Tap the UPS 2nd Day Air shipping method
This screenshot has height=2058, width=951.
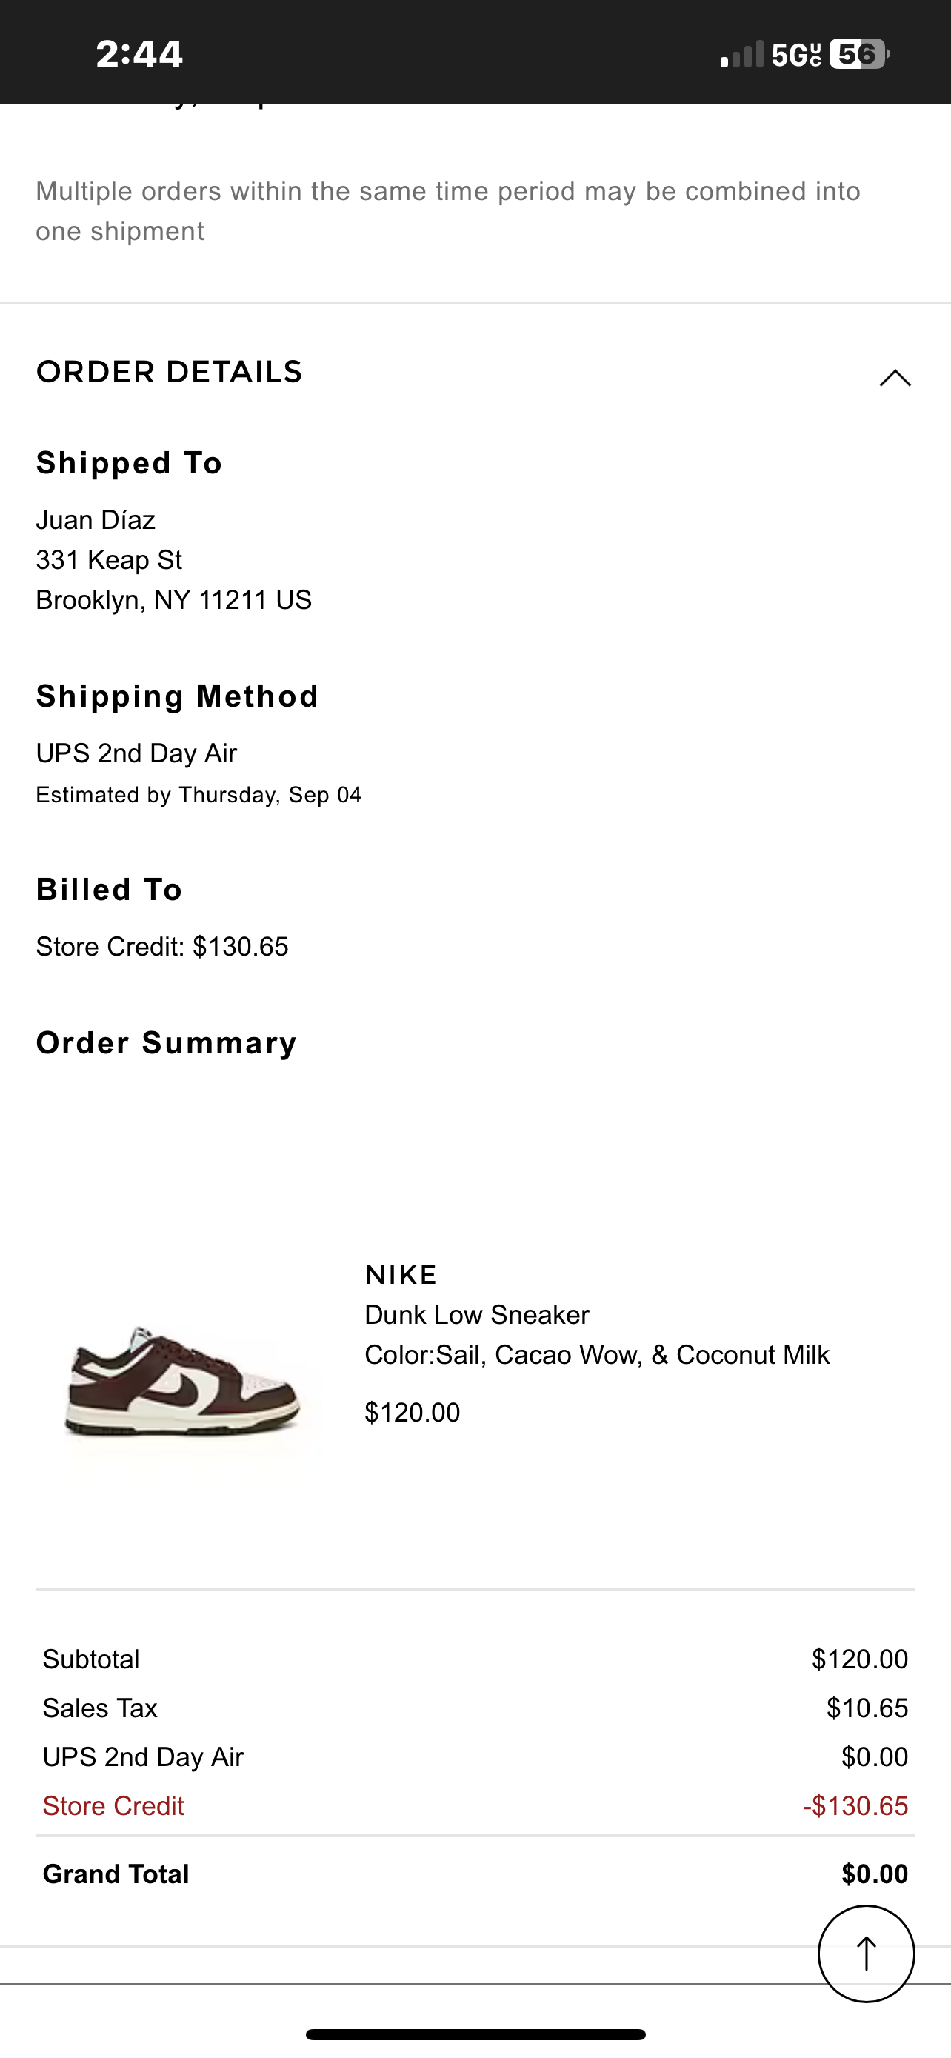[136, 753]
